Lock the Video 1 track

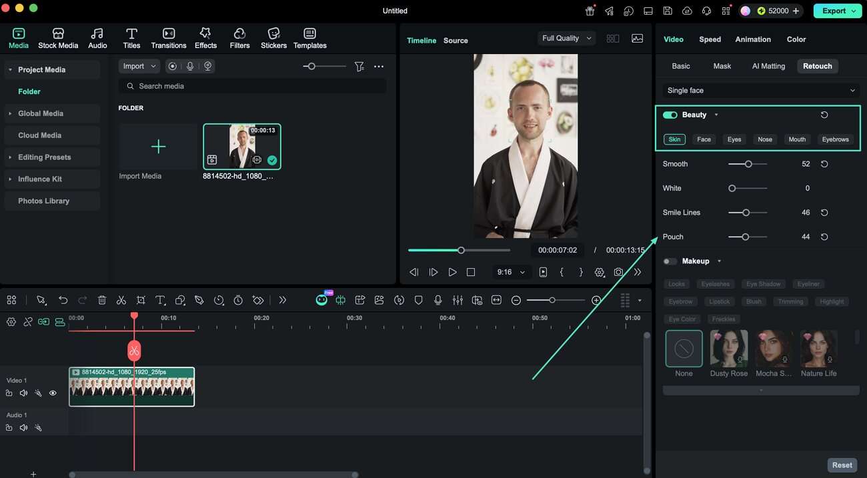pyautogui.click(x=9, y=393)
